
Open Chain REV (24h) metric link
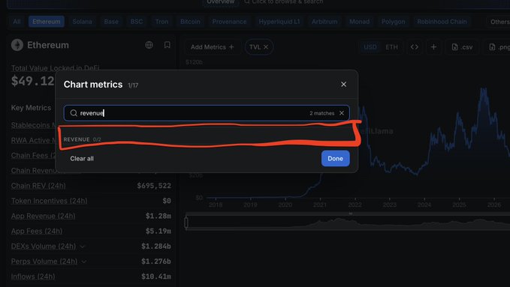(x=38, y=186)
